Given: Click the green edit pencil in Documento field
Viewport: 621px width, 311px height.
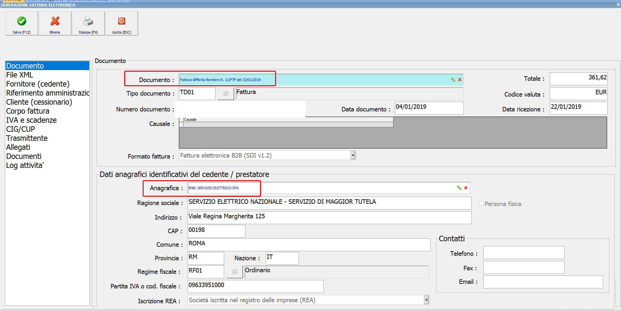Looking at the screenshot, I should (453, 79).
